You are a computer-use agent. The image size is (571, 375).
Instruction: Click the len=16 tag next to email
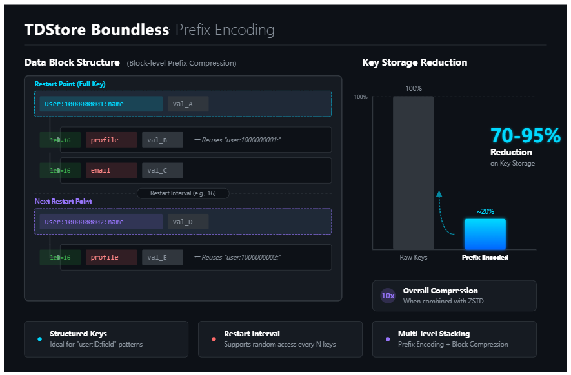[60, 171]
